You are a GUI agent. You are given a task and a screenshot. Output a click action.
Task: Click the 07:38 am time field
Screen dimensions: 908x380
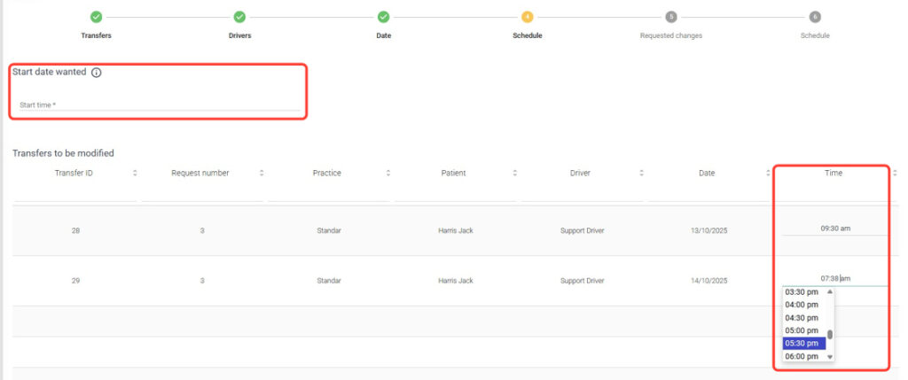[834, 278]
